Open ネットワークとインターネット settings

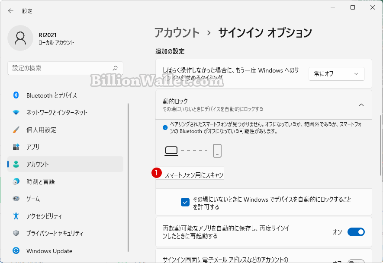[x=65, y=112]
